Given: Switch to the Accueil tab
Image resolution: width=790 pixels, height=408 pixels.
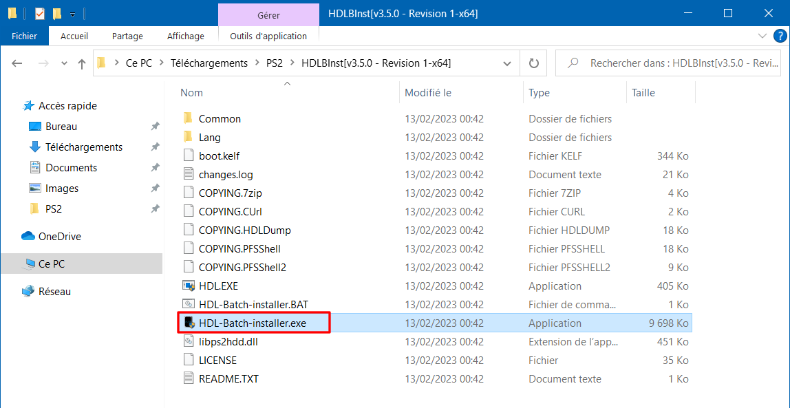Looking at the screenshot, I should tap(74, 36).
